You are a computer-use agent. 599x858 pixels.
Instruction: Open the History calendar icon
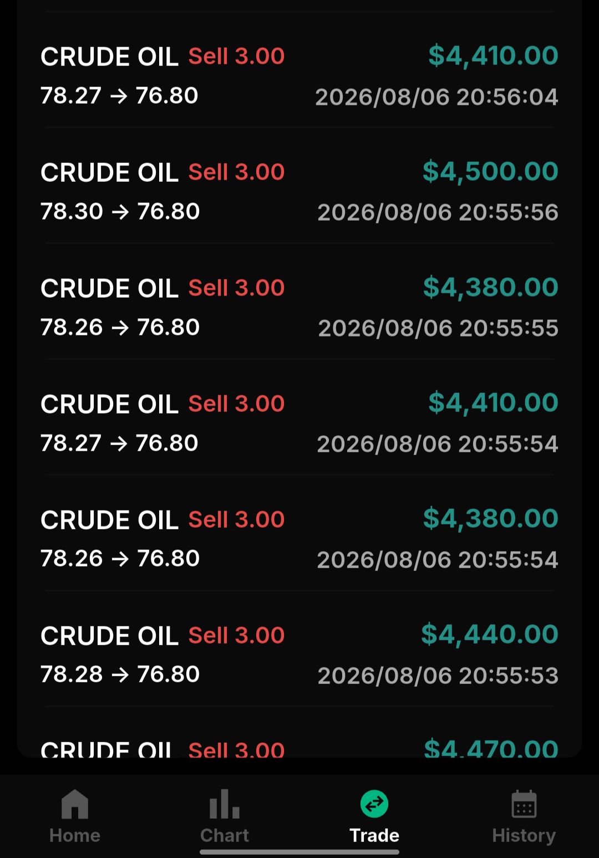524,804
